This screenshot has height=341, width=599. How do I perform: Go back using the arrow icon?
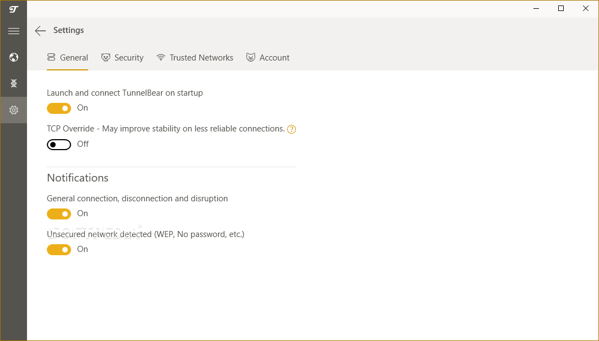(40, 30)
